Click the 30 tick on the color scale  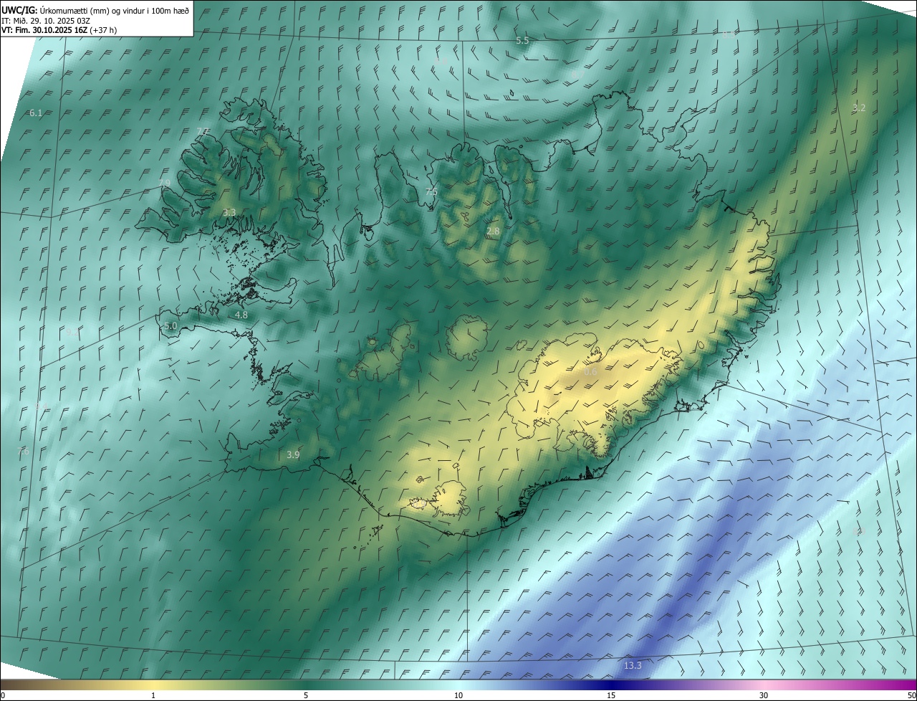764,695
